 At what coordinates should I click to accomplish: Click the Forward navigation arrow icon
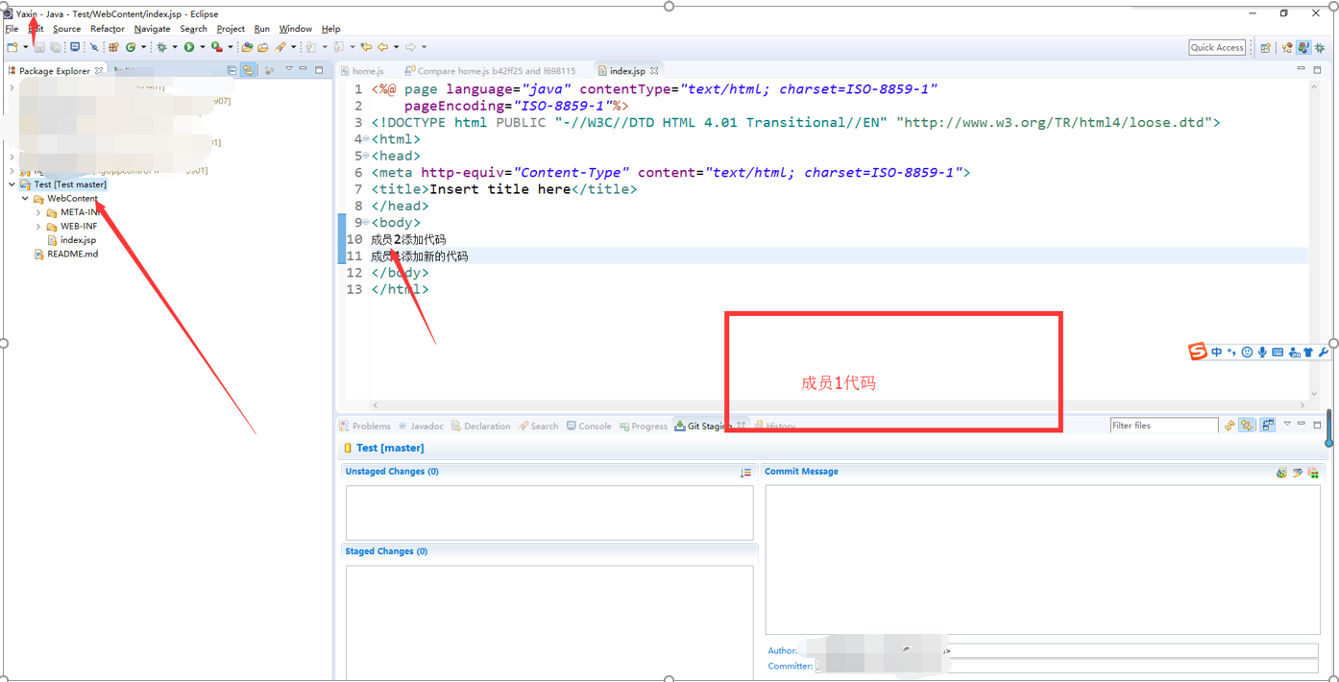tap(410, 47)
